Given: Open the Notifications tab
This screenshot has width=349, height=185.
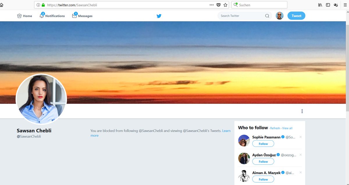Looking at the screenshot, I should click(52, 16).
